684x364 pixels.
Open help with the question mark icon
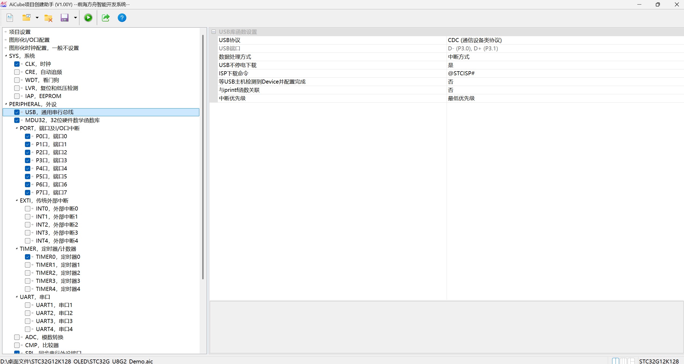pyautogui.click(x=122, y=18)
